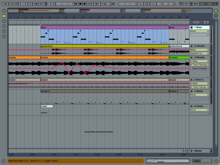The image size is (220, 165).
Task: Switch to Session View via top-right icon
Action: [216, 16]
